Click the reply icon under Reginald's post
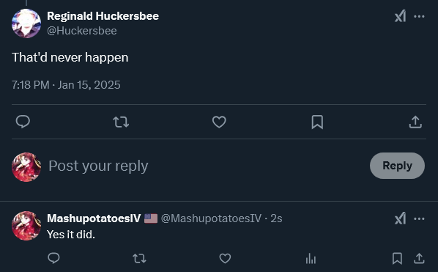The width and height of the screenshot is (438, 272). coord(23,122)
